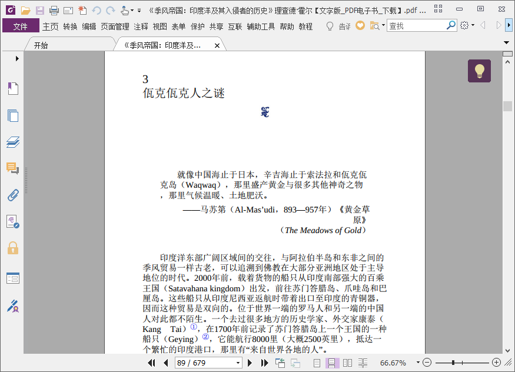Click the lightbulb tips button
This screenshot has width=515, height=372.
479,71
